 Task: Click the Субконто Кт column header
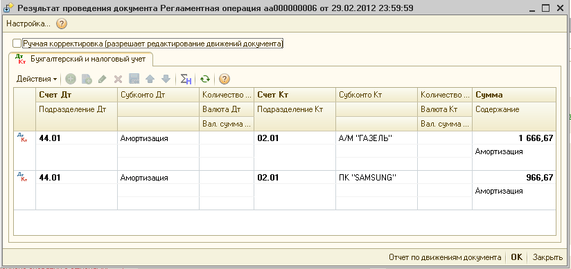click(x=376, y=95)
